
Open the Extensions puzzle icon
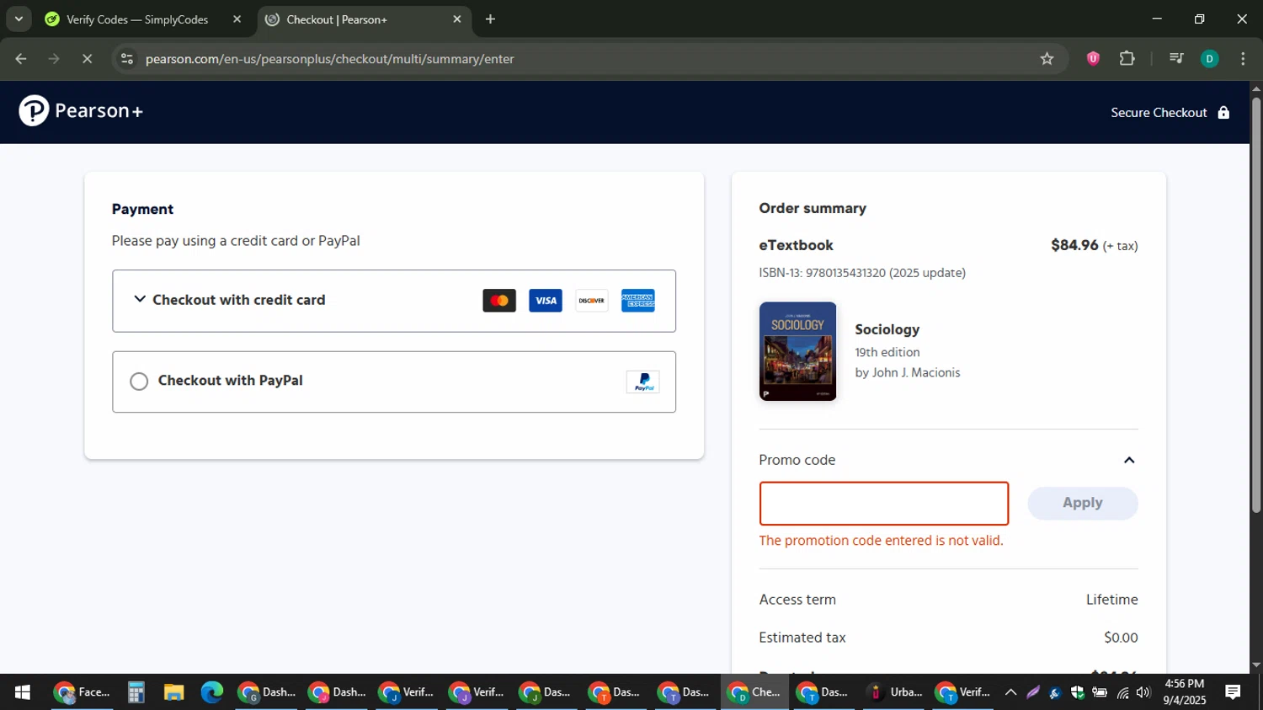pyautogui.click(x=1127, y=59)
